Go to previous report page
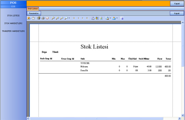The width and height of the screenshot is (185, 120). coord(78,18)
